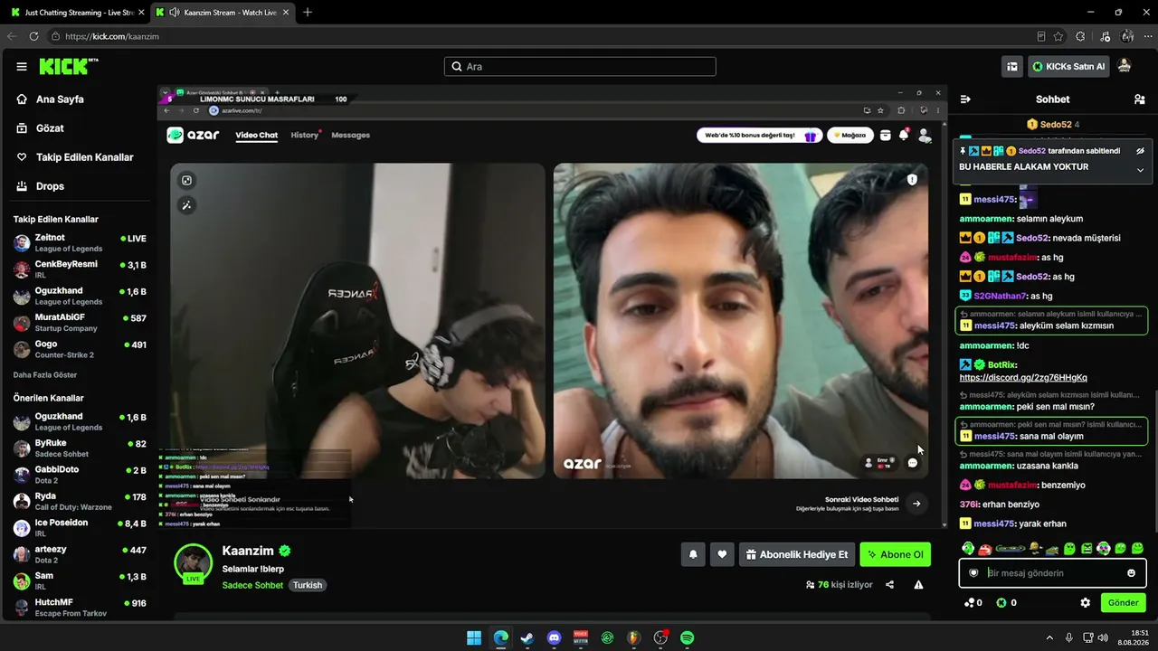The image size is (1158, 651).
Task: Subscribe with Abone Ol button
Action: coord(895,554)
